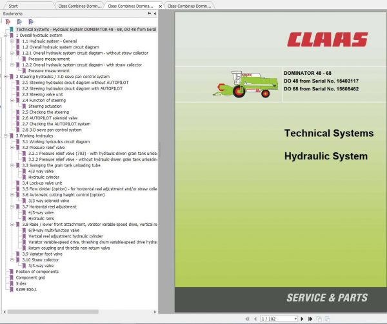Open Technical Systems root bookmark
The width and height of the screenshot is (387, 324).
point(86,30)
